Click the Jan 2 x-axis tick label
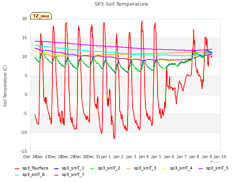243x182 pixels. (118, 157)
